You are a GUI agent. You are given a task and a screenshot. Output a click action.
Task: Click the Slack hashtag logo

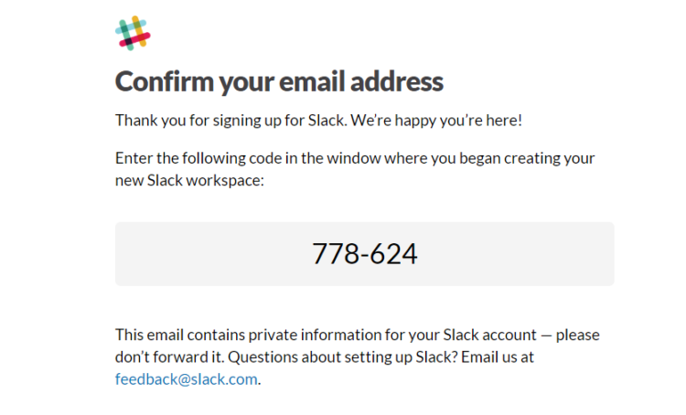[x=133, y=33]
